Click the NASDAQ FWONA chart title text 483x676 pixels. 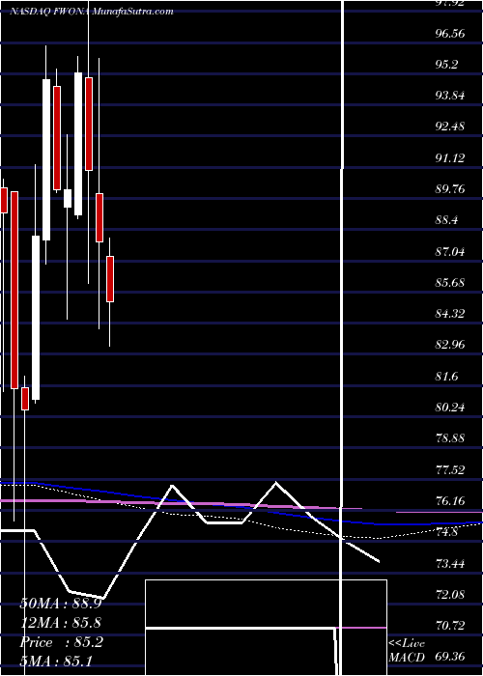tap(92, 12)
